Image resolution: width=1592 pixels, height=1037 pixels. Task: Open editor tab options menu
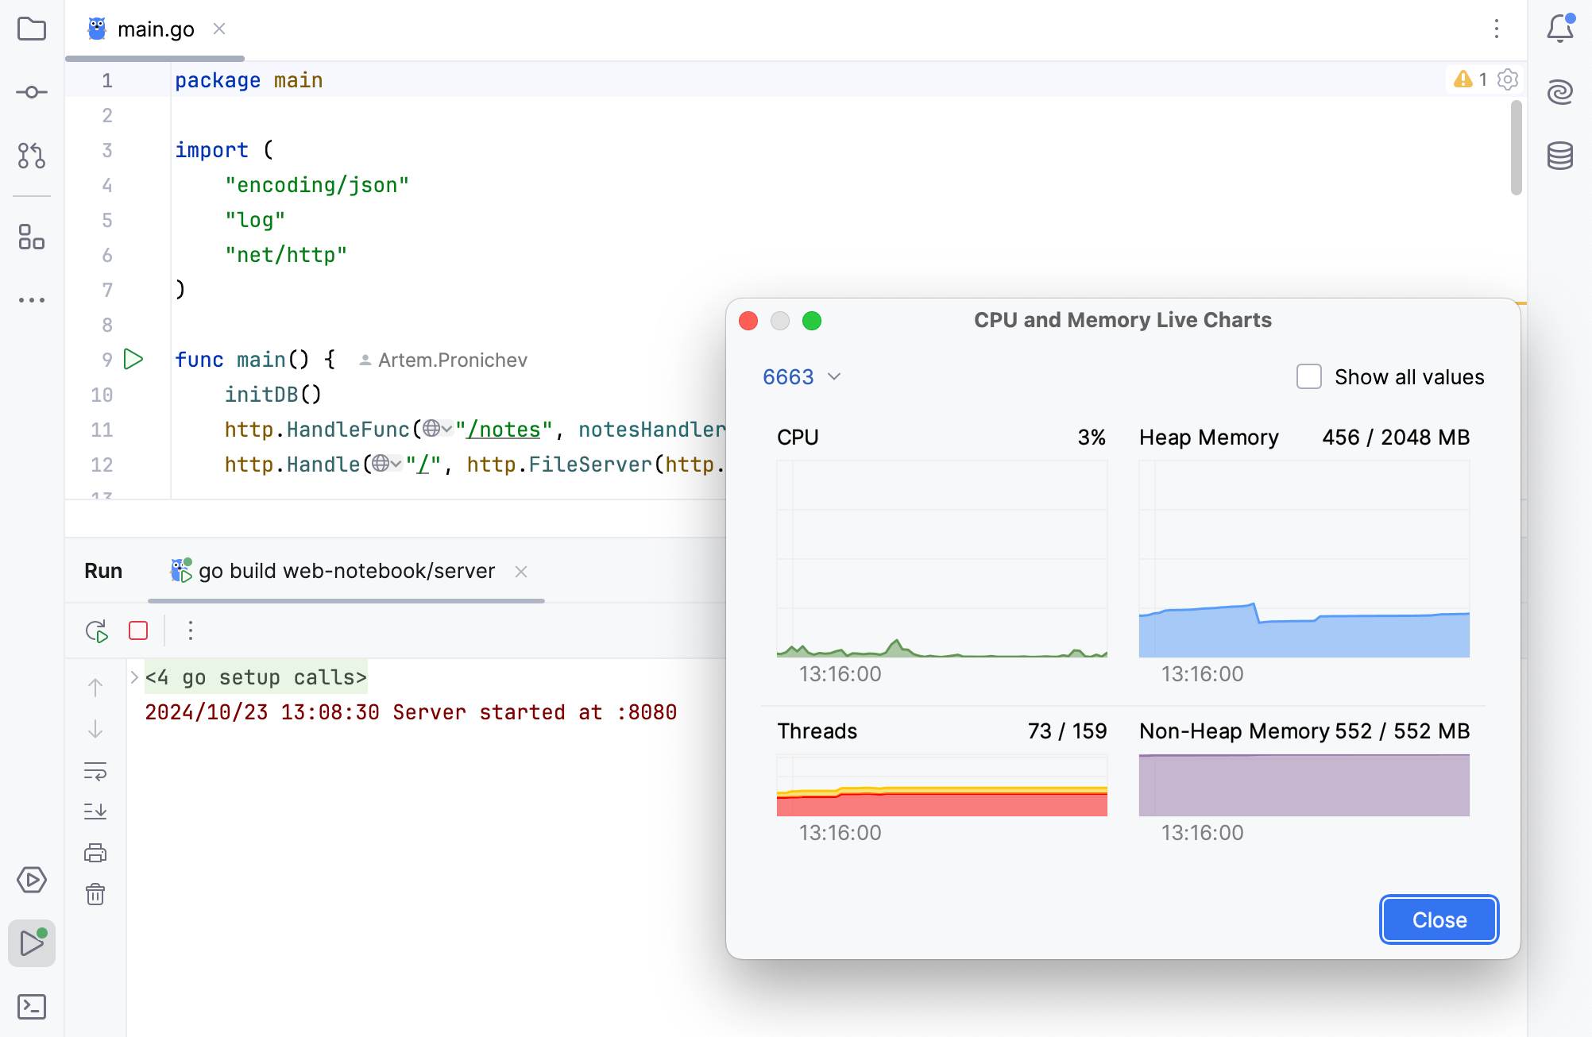point(1497,29)
